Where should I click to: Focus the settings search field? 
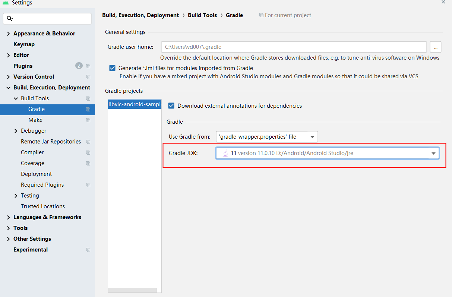tap(47, 19)
